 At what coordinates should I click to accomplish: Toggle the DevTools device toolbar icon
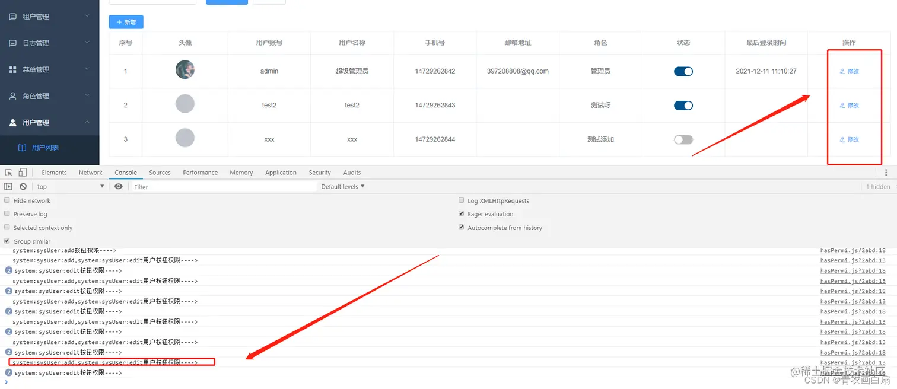[x=23, y=173]
